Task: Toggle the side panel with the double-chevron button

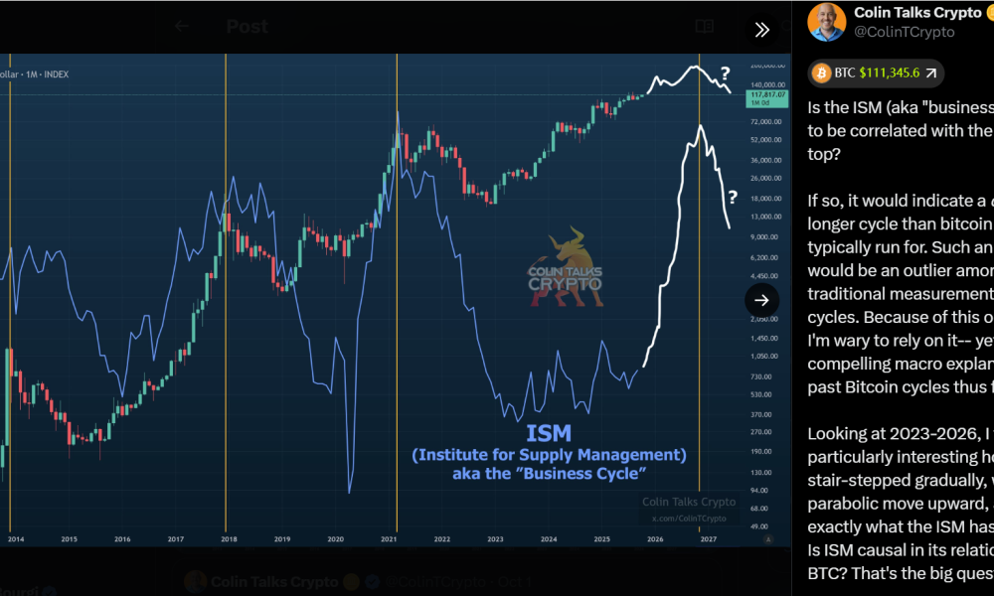Action: tap(762, 30)
